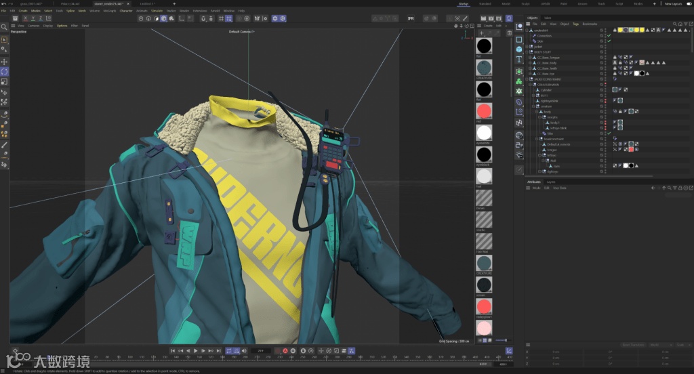The image size is (694, 374).
Task: Click the Text spline tool icon
Action: point(519,60)
